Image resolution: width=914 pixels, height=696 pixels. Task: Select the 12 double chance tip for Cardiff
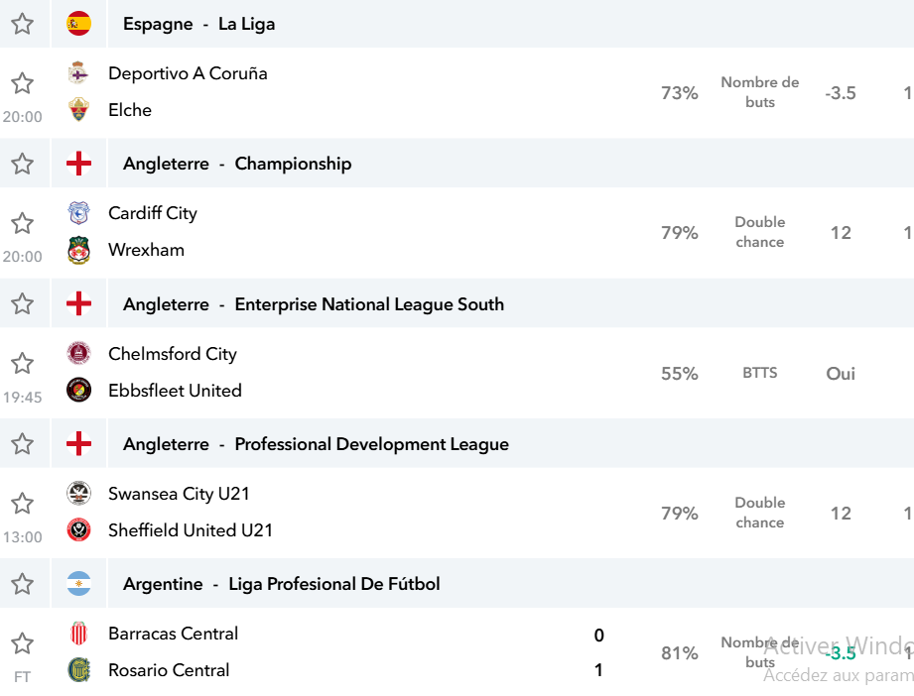(x=841, y=233)
